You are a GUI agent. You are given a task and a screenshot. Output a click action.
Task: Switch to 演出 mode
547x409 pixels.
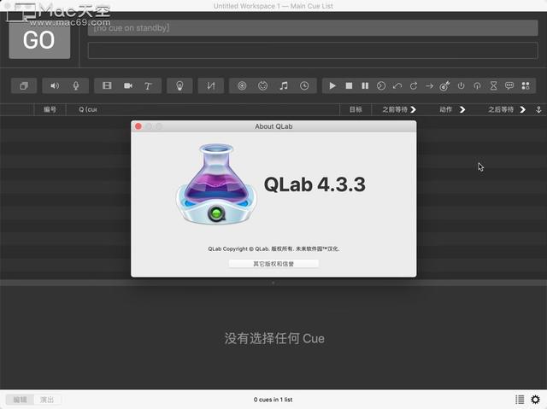click(x=47, y=400)
